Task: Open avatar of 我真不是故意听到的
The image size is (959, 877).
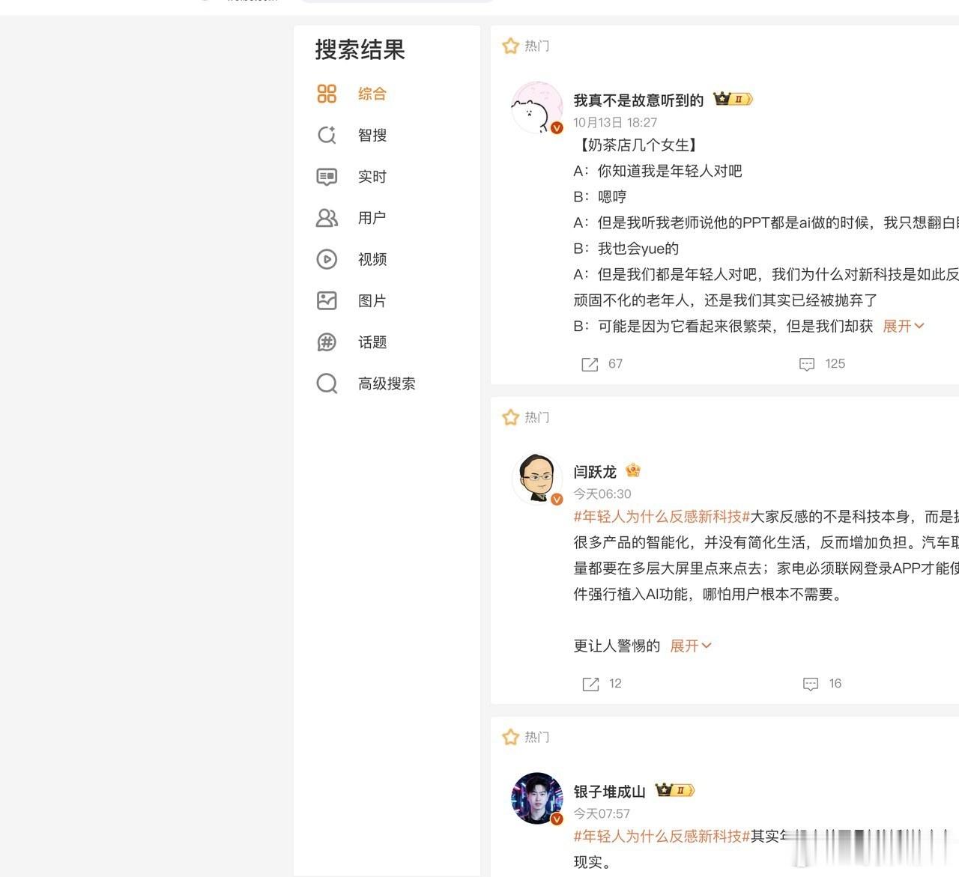Action: pos(537,108)
